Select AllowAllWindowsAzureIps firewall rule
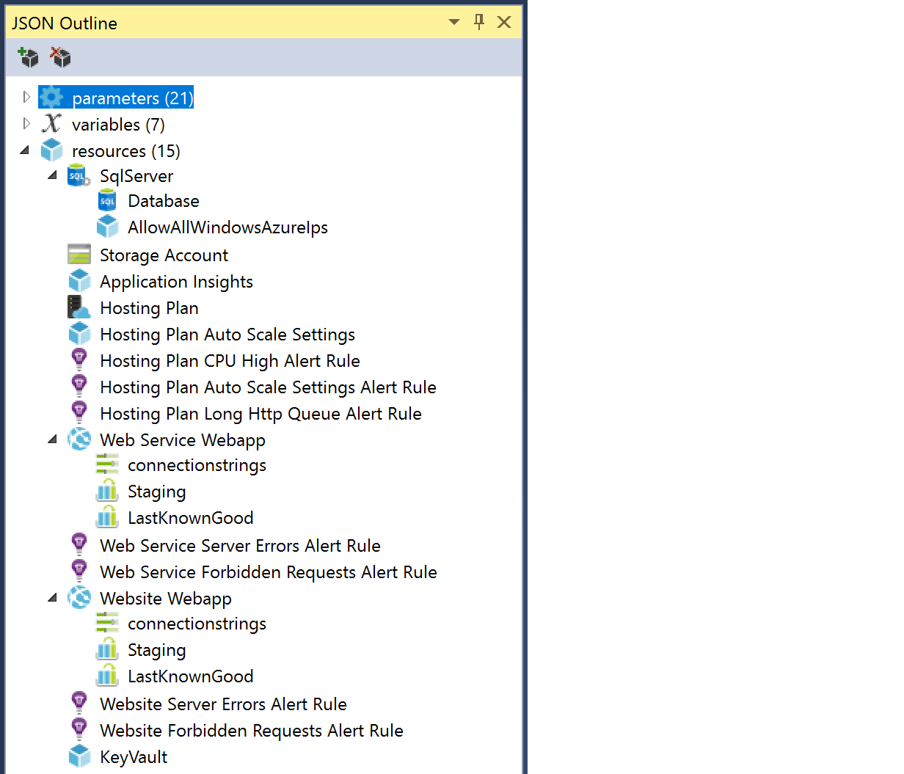904x774 pixels. [x=227, y=227]
